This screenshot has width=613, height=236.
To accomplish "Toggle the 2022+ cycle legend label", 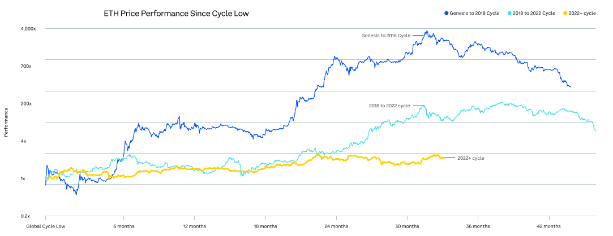I will 584,13.
